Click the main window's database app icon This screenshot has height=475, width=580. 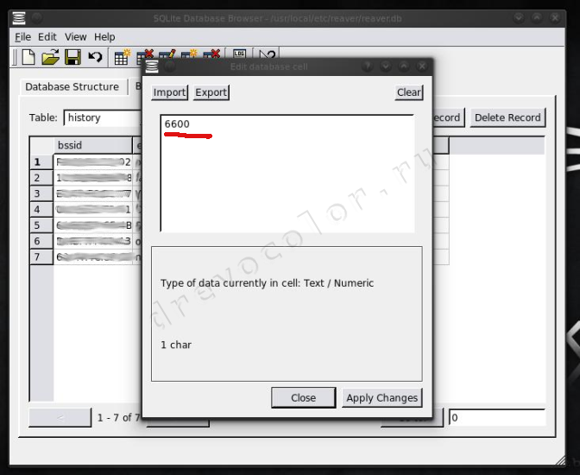click(18, 18)
